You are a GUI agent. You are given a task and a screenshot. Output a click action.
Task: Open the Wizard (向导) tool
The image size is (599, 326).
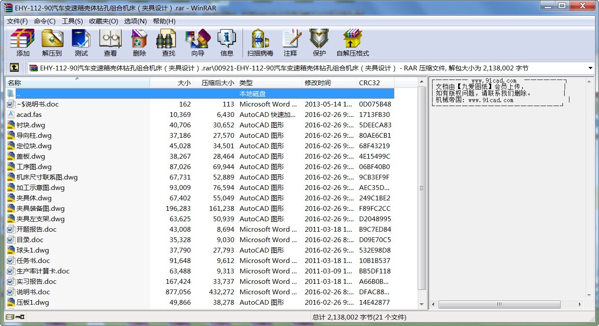[197, 42]
